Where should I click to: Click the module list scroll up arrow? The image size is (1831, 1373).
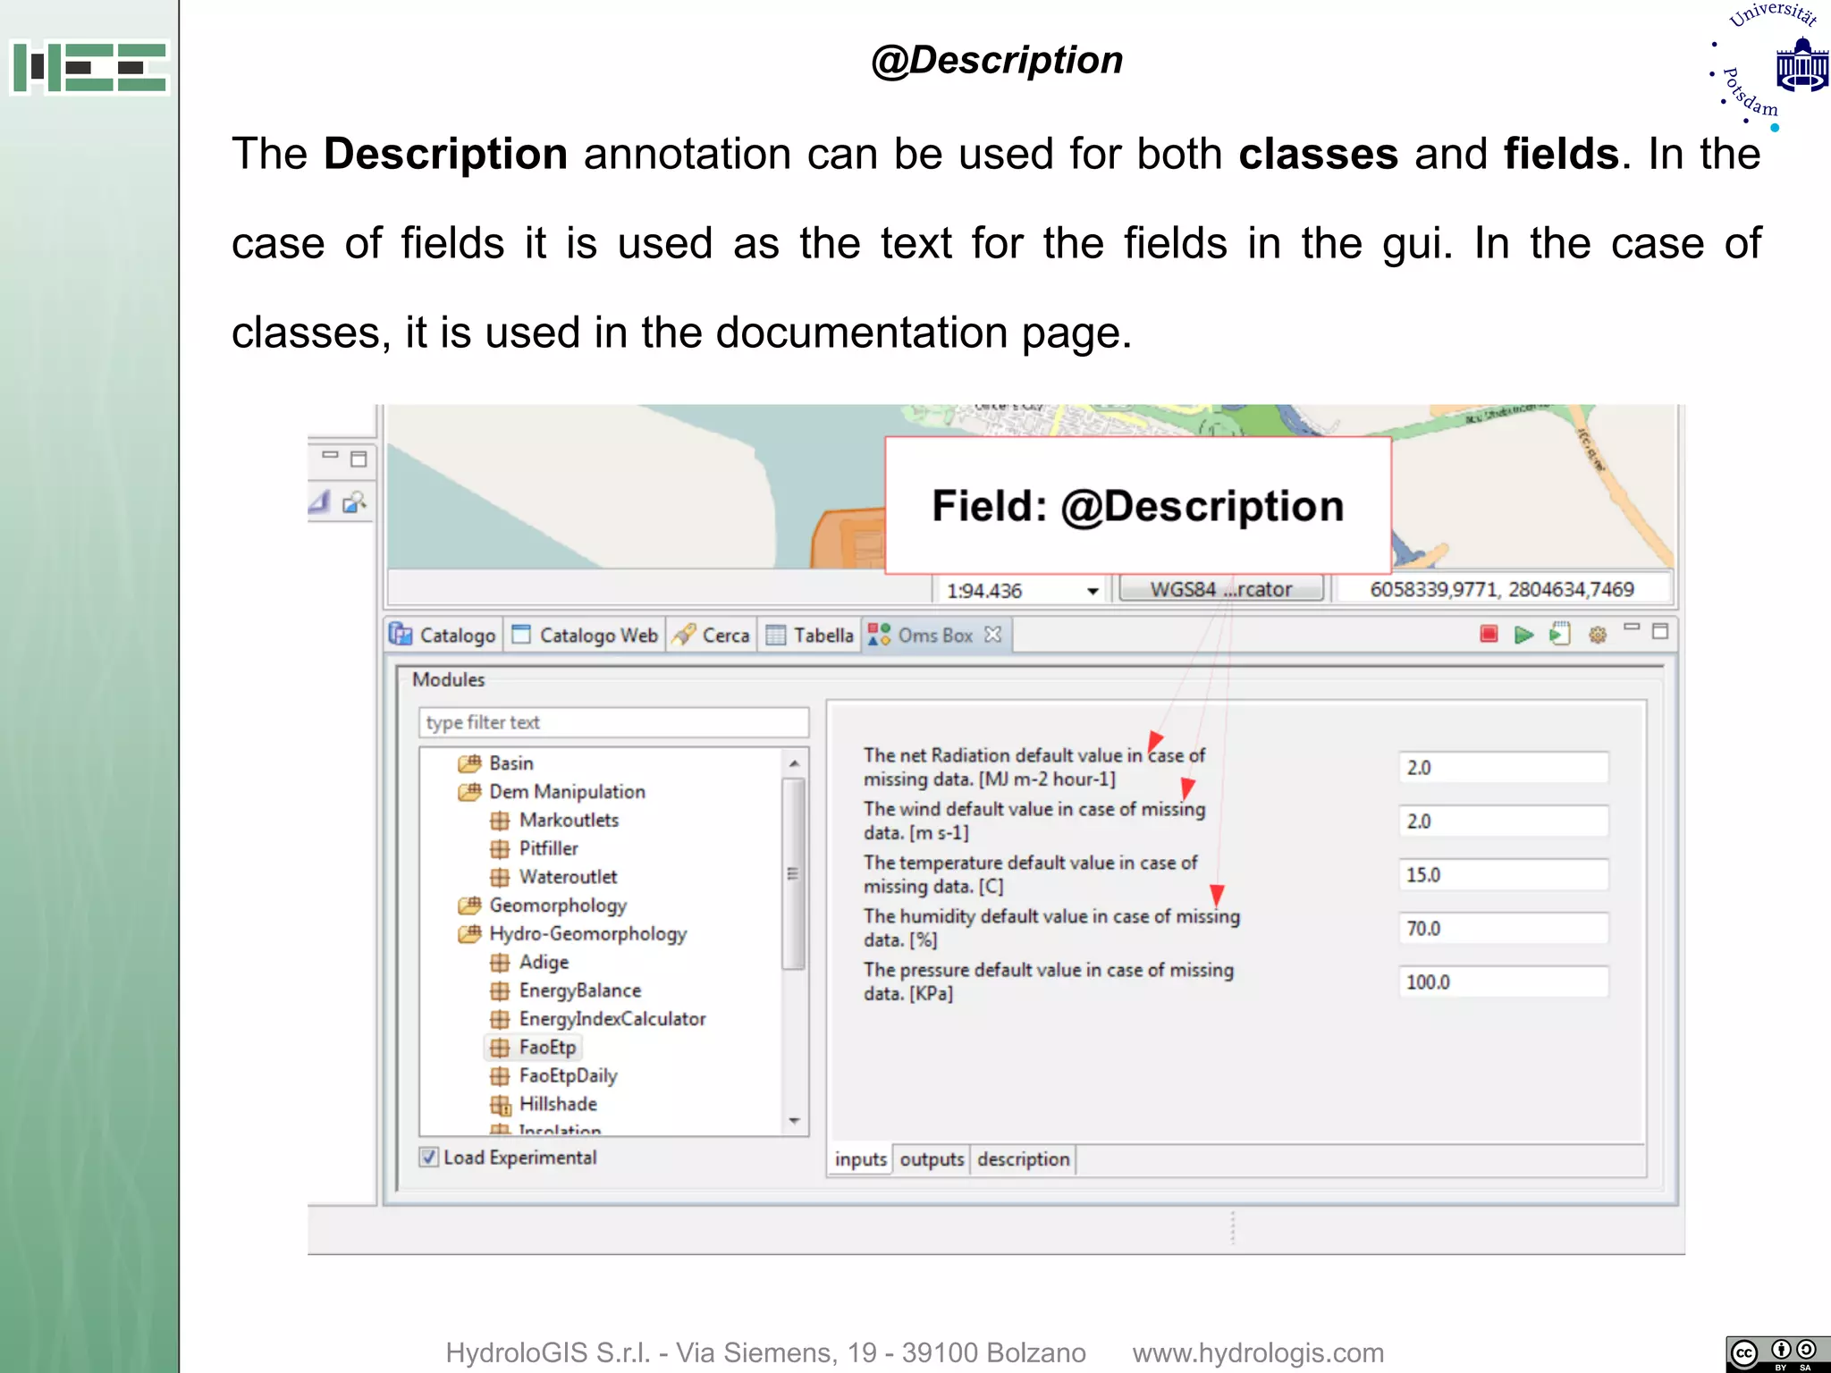coord(794,763)
